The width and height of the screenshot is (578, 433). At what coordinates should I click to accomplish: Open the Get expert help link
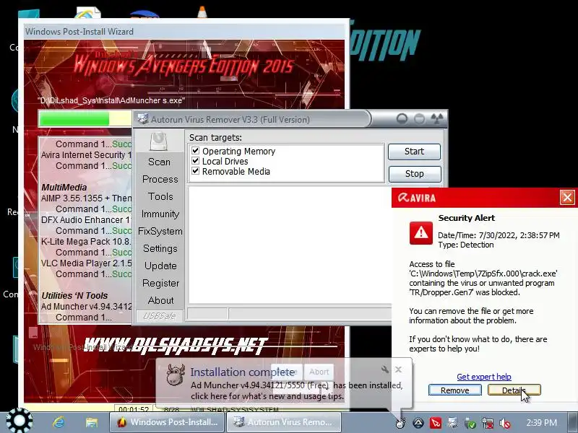point(483,377)
